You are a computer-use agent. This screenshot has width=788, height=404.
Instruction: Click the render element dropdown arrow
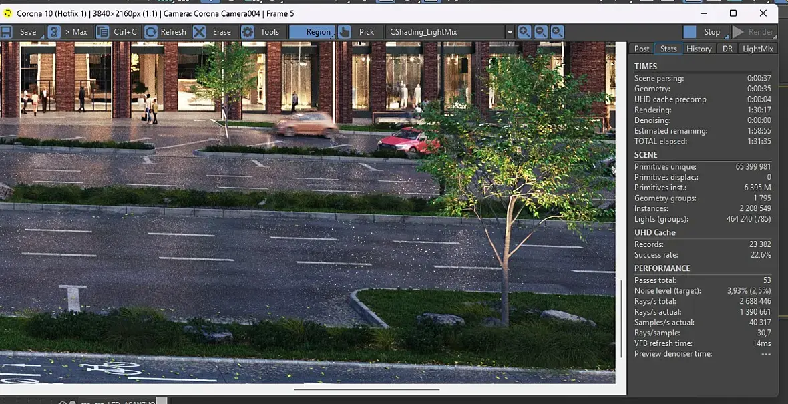(510, 32)
